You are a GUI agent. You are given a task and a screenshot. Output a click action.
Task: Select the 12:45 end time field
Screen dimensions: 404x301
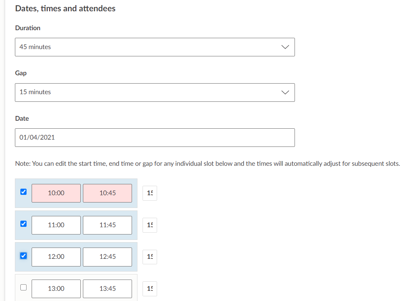pyautogui.click(x=107, y=257)
